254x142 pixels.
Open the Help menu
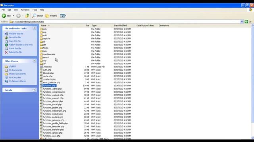click(42, 10)
